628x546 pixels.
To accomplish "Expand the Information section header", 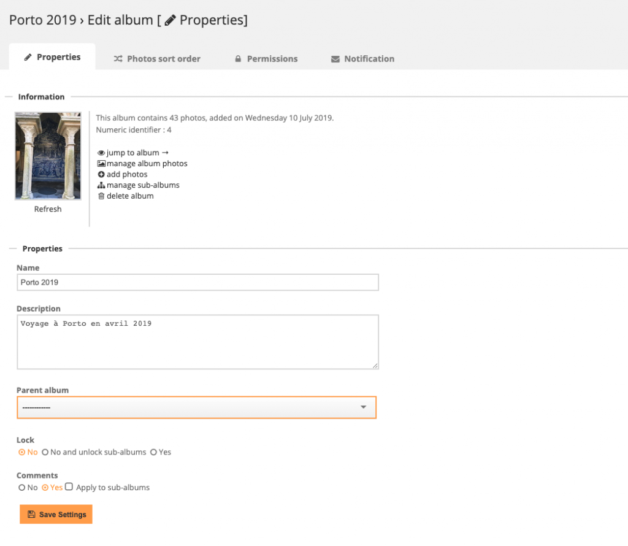I will click(42, 96).
